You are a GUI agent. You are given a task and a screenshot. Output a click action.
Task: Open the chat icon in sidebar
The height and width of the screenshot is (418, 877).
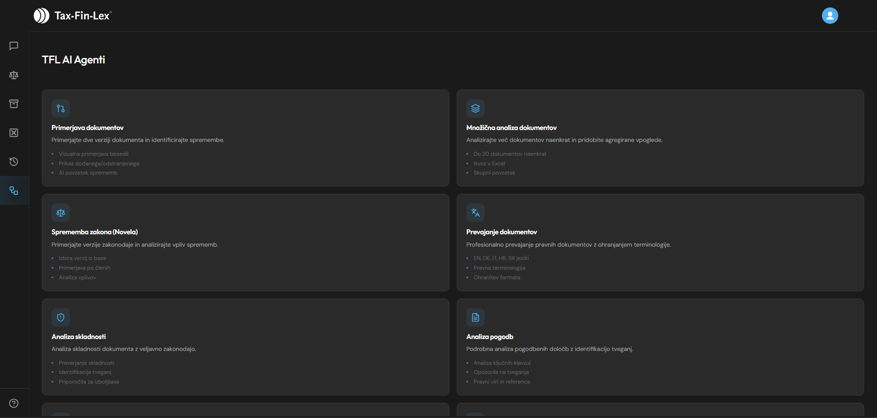[14, 46]
